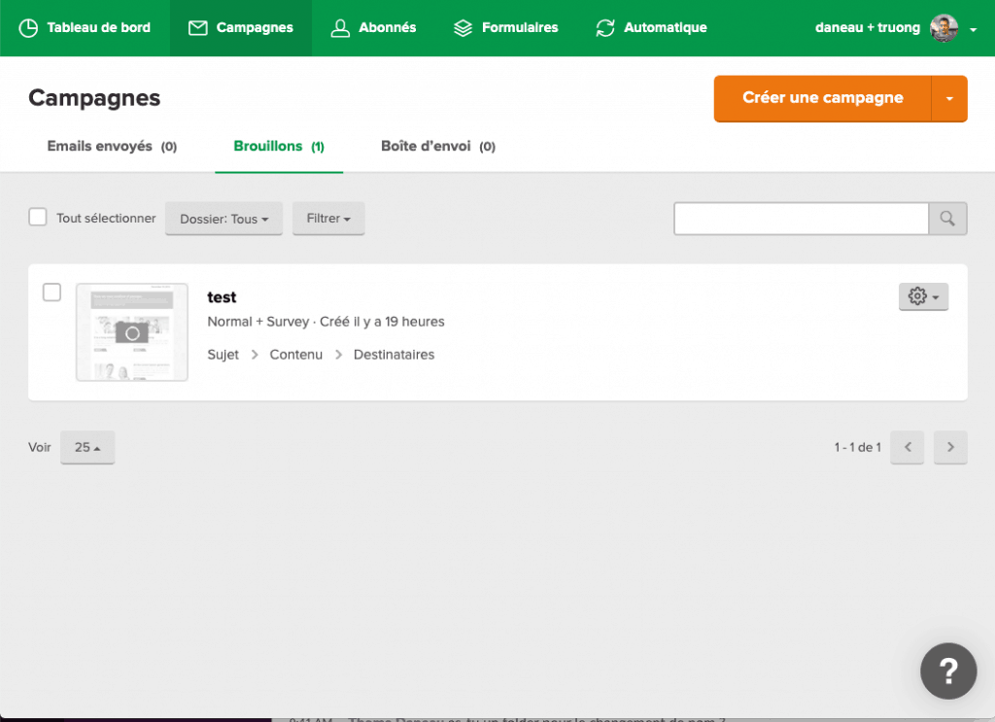Check the Tout sélectionner checkbox
The image size is (995, 722).
click(x=38, y=218)
